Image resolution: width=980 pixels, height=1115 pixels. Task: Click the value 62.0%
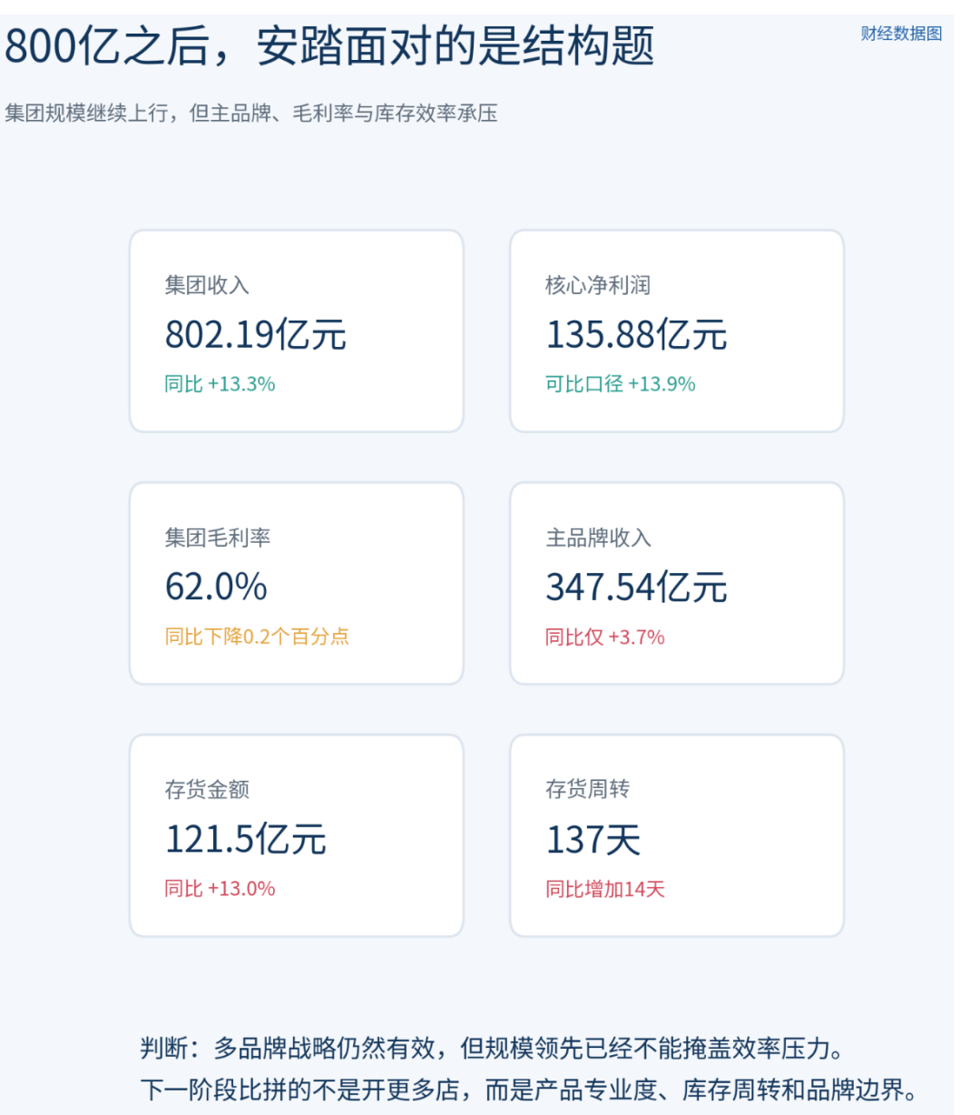[216, 587]
